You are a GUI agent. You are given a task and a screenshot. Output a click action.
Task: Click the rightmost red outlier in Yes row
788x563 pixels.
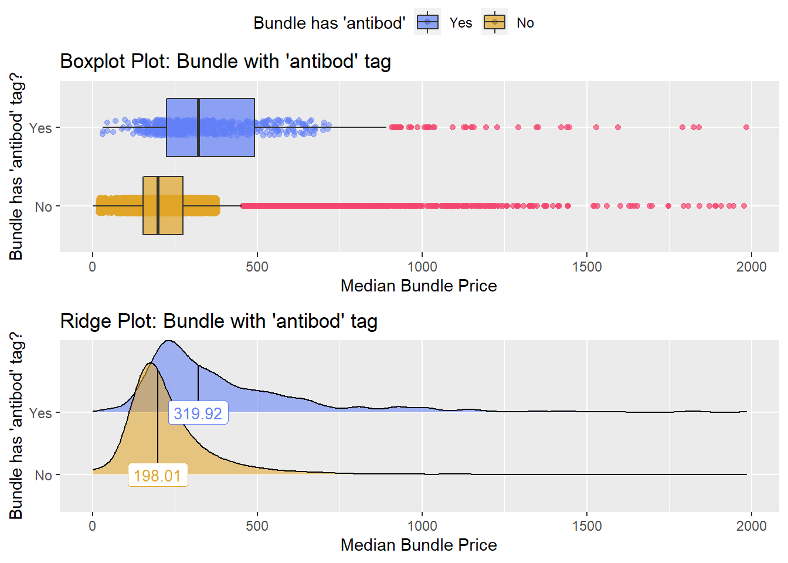click(746, 127)
